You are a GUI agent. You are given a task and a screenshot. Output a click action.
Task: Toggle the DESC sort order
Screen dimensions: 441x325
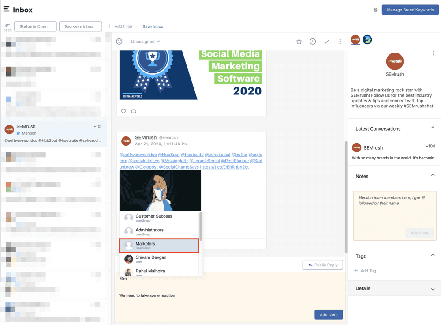pyautogui.click(x=7, y=27)
